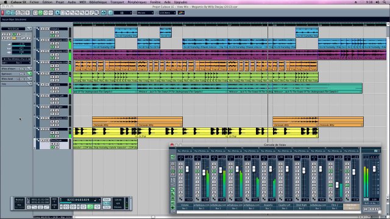The image size is (390, 219).
Task: Click the Flex 2 channel fader in mixer
Action: pyautogui.click(x=337, y=185)
